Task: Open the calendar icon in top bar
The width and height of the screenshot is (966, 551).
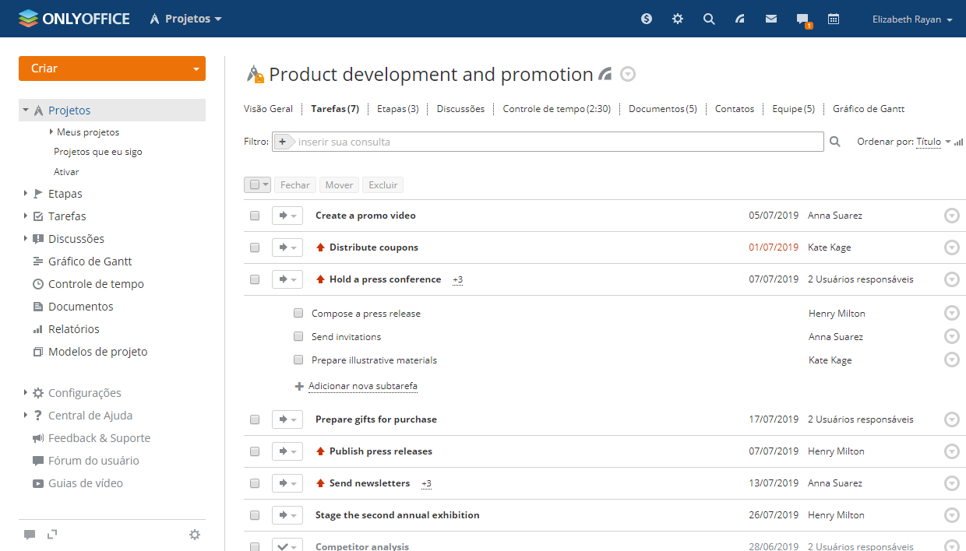Action: click(834, 19)
